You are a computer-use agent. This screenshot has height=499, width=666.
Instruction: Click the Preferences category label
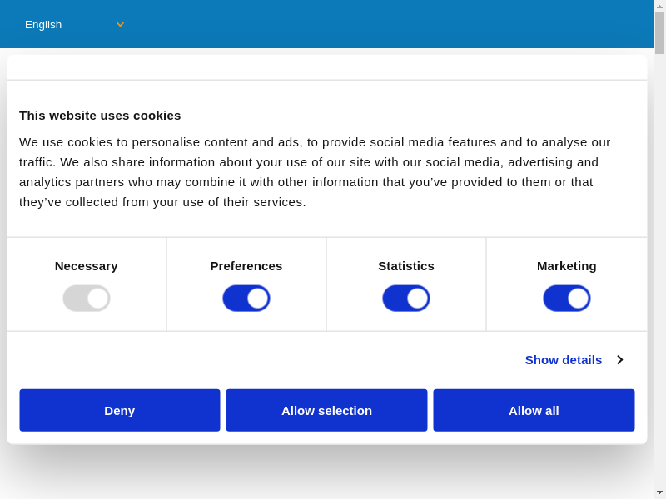pos(246,266)
